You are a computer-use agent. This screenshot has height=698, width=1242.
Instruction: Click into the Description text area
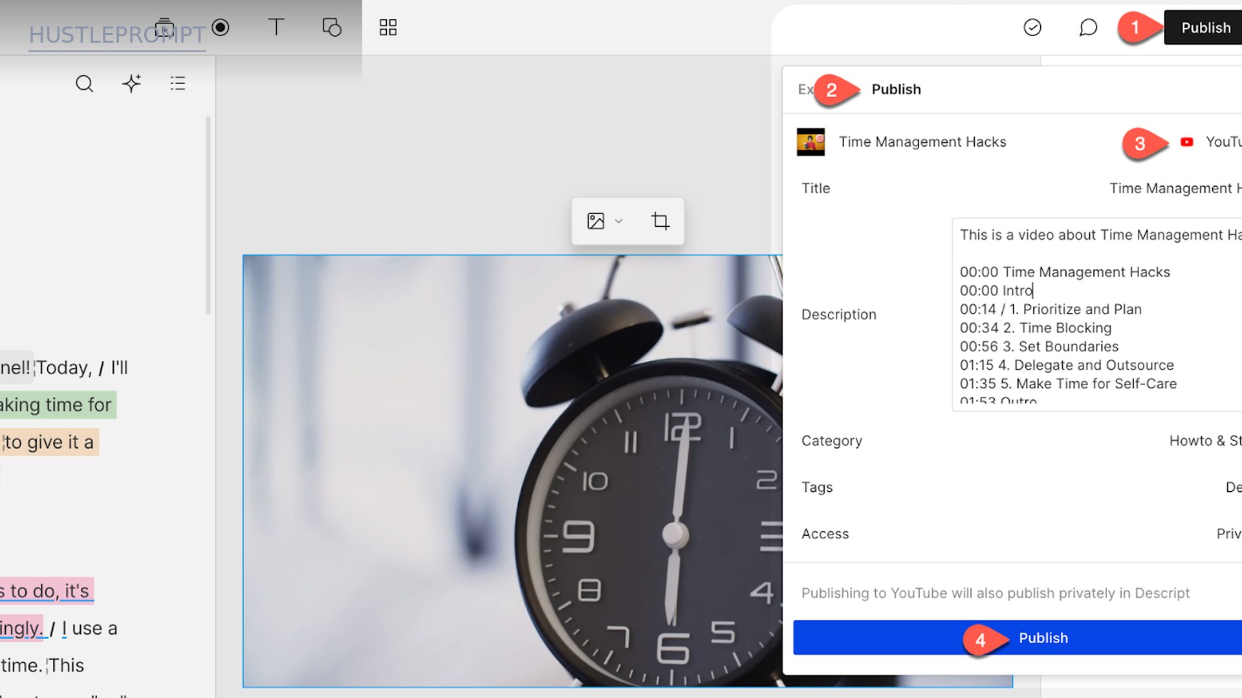point(1097,314)
